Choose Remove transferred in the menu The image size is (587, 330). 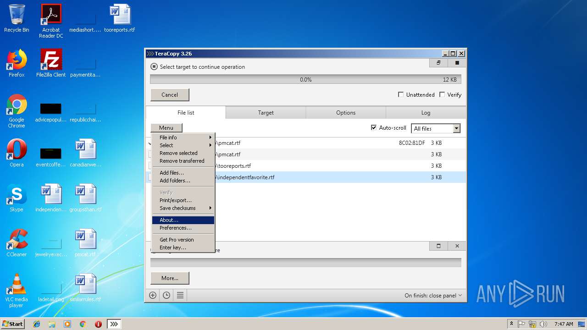(183, 161)
